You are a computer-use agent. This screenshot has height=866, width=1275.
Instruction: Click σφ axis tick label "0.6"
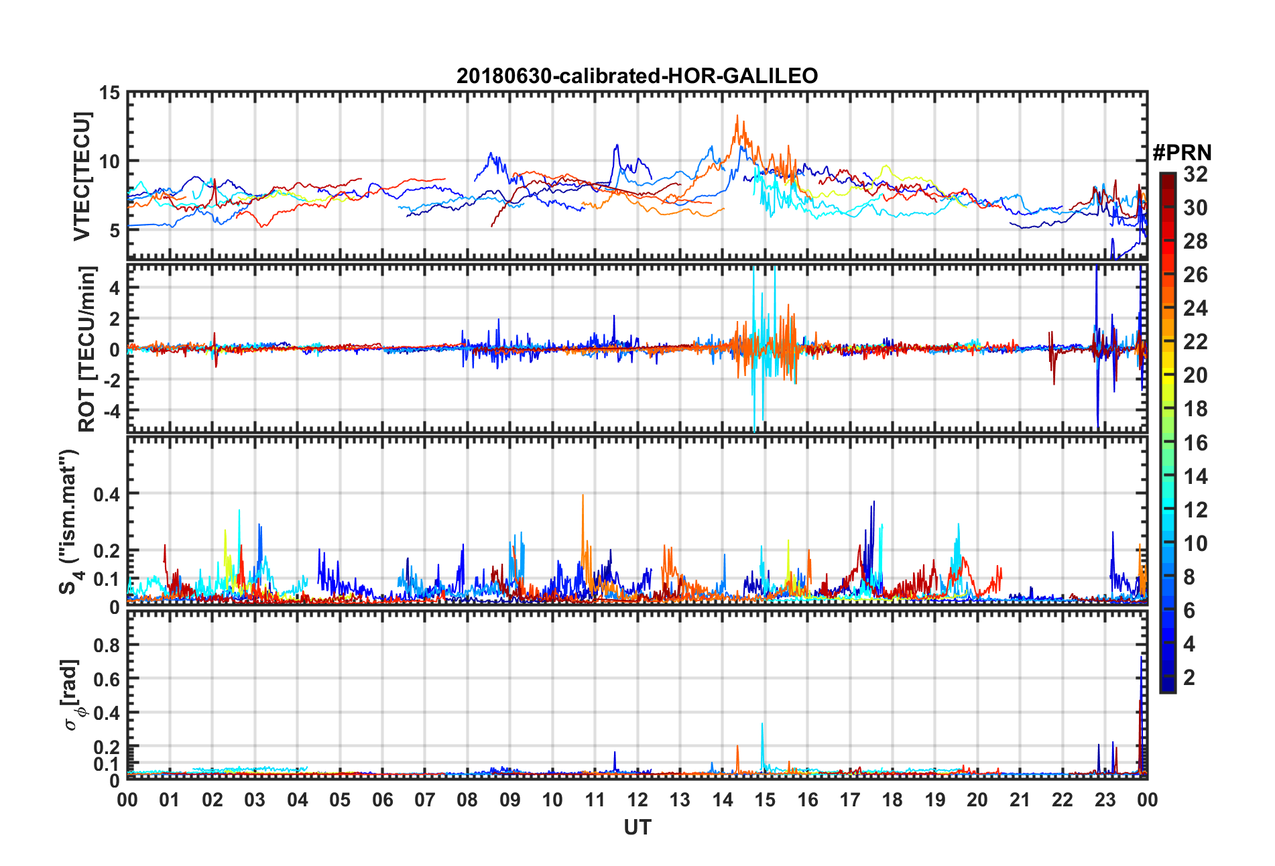click(x=107, y=680)
